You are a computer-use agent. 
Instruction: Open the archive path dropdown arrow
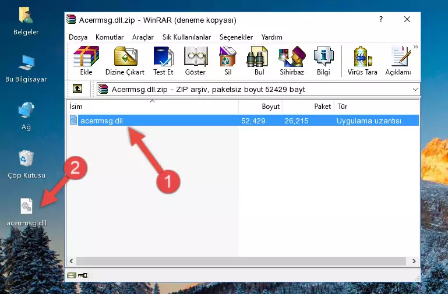click(x=415, y=89)
